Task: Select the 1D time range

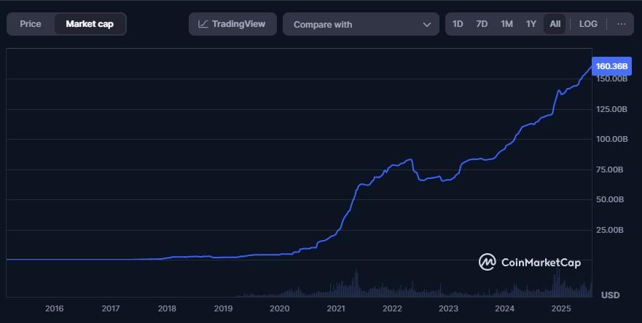Action: point(458,24)
